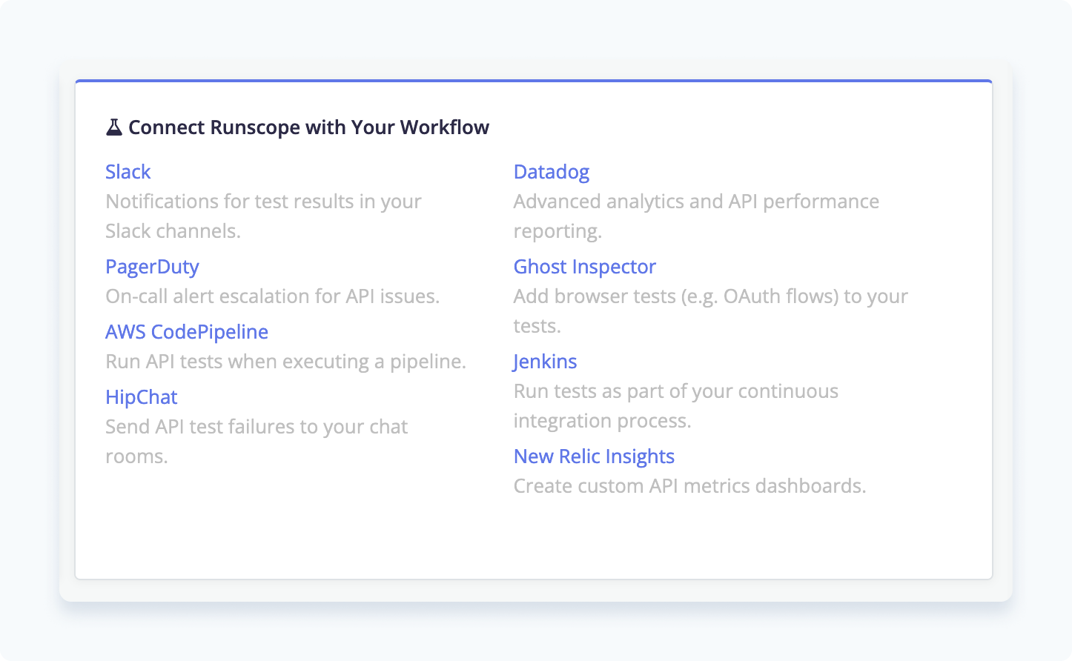The width and height of the screenshot is (1072, 661).
Task: Click the blue accent border atop the card
Action: 534,81
